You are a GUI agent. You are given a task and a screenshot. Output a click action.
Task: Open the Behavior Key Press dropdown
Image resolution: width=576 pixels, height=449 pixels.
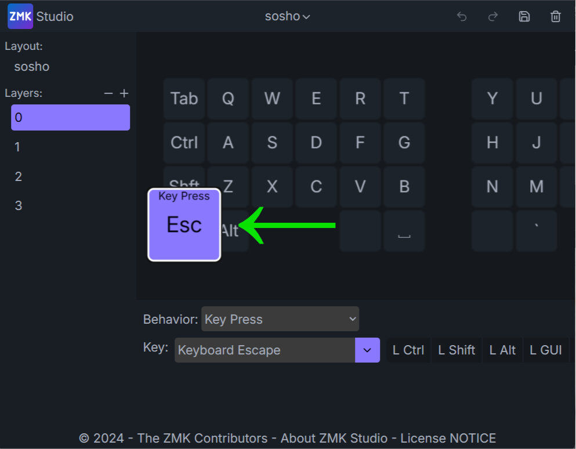click(280, 319)
